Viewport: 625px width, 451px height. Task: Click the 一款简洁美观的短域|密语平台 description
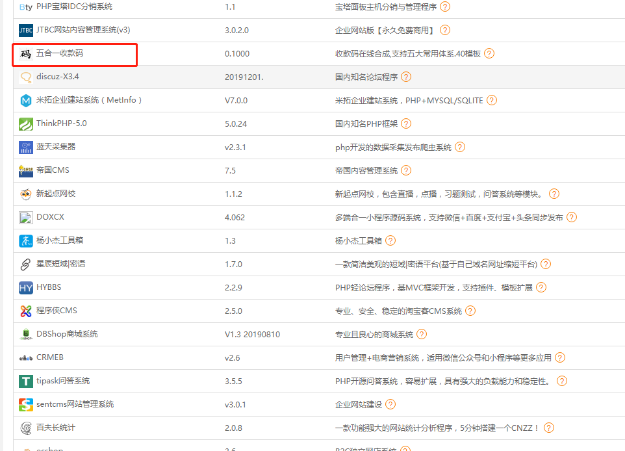[436, 264]
